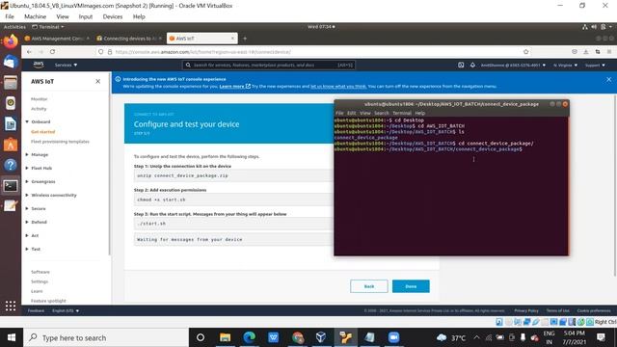Open the VirtualBox Devices menu
617x347 pixels.
click(x=113, y=16)
